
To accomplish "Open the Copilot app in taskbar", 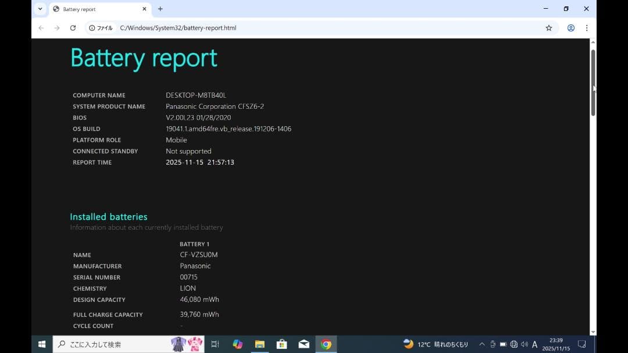I will coord(237,344).
